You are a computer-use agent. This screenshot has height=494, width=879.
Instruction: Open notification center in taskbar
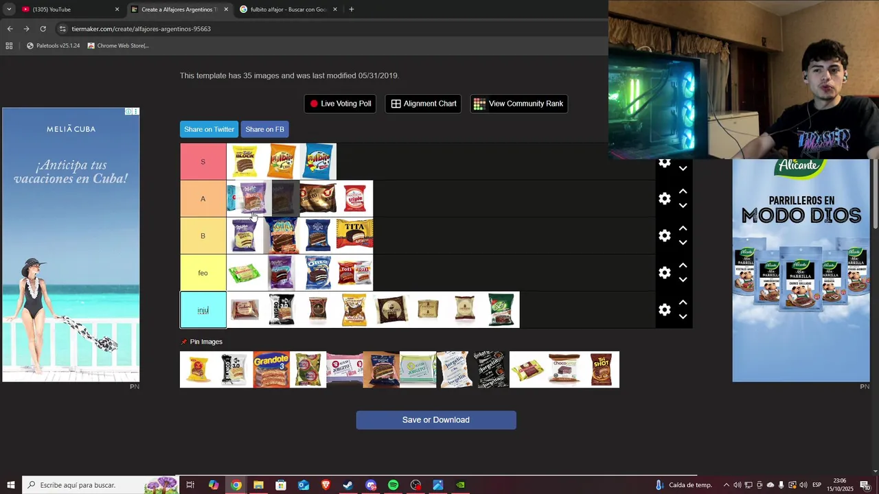[x=865, y=485]
